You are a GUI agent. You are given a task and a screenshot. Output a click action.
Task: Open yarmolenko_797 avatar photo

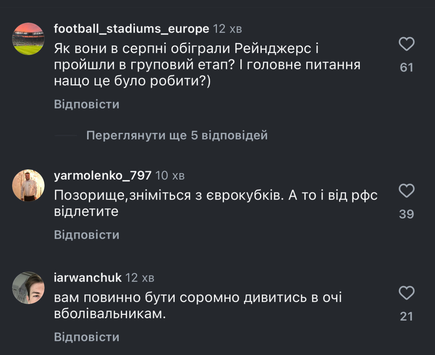point(28,185)
